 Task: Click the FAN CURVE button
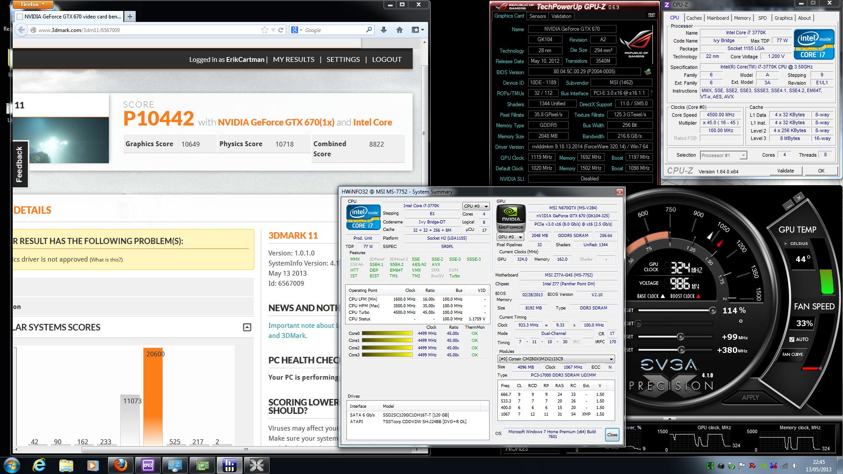click(793, 354)
